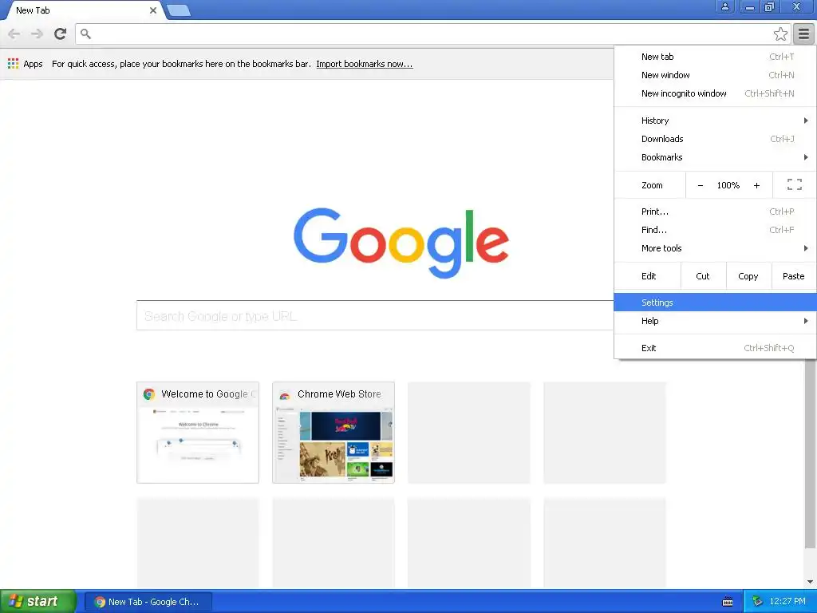Click the Cut button in Edit row
This screenshot has width=817, height=613.
(x=703, y=275)
